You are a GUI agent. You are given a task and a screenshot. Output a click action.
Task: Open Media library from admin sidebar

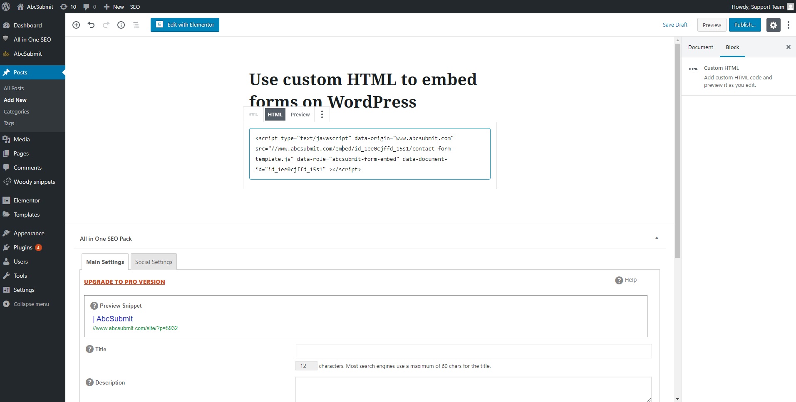pyautogui.click(x=21, y=139)
